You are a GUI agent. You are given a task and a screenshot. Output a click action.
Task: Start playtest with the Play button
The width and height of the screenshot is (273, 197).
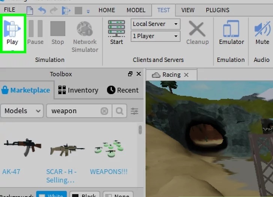[x=12, y=33]
